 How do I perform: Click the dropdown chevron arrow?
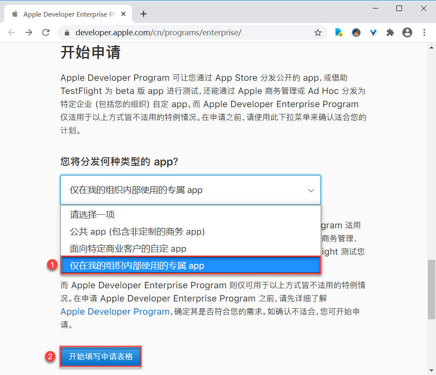[x=311, y=190]
